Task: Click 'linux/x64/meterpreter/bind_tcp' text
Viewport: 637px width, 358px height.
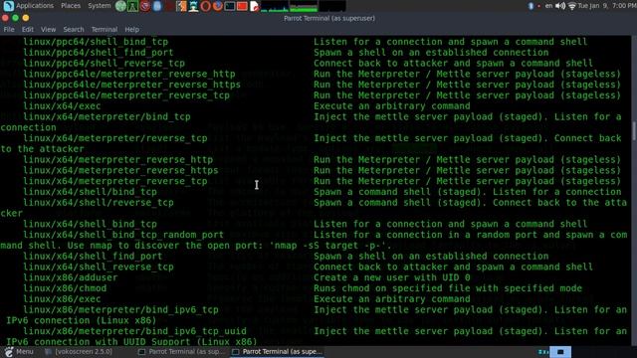Action: click(106, 117)
